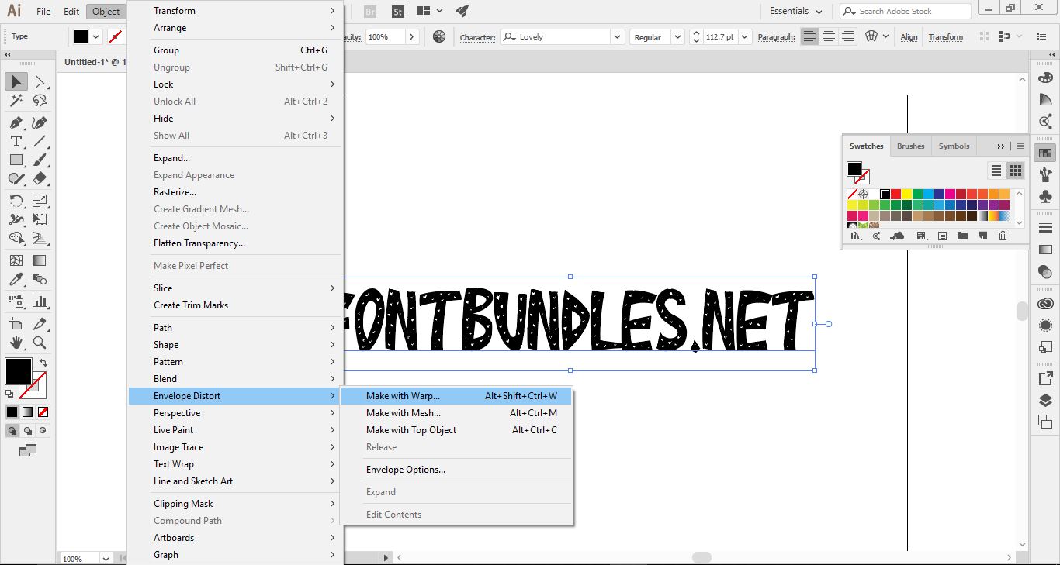The height and width of the screenshot is (565, 1060).
Task: Select the Type tool
Action: tap(16, 141)
